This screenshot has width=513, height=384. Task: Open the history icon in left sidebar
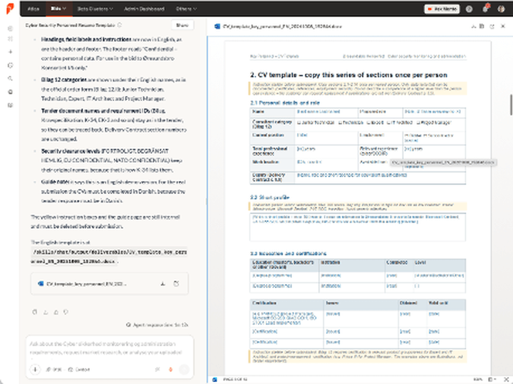(10, 65)
